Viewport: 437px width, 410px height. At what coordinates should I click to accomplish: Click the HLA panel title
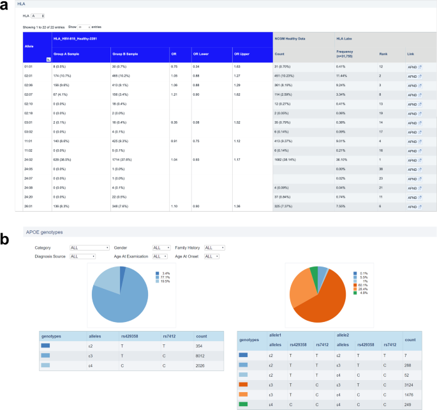[21, 4]
